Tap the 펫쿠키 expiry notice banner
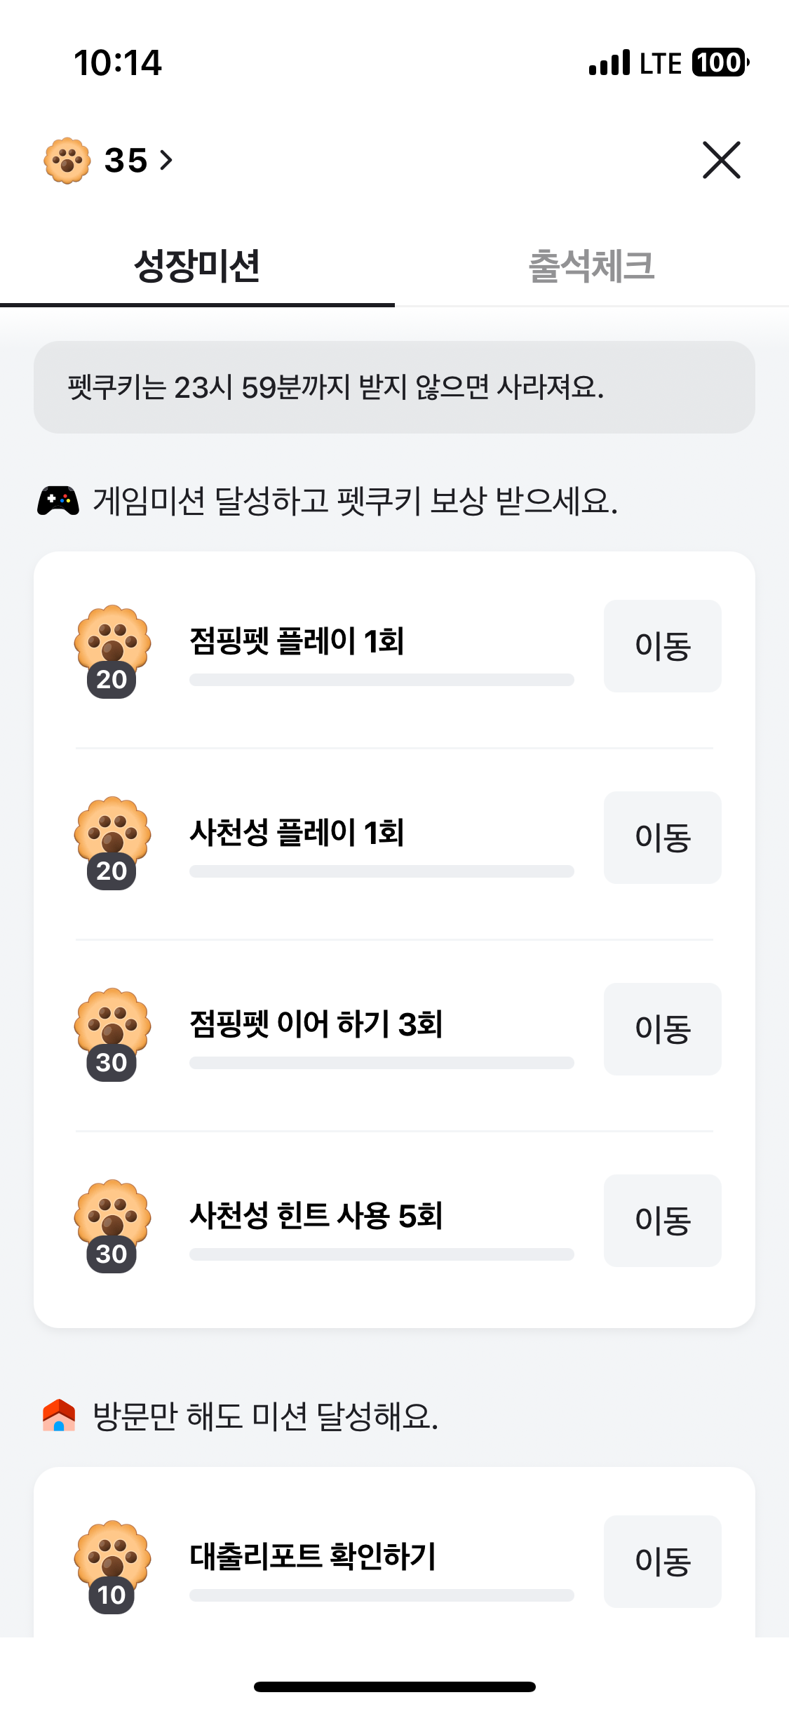 point(394,387)
